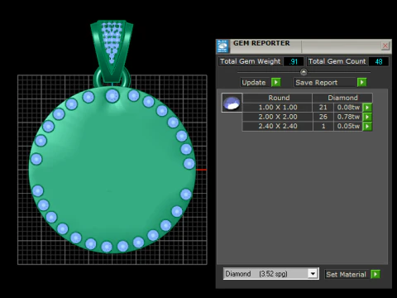
Task: Click the count cell showing 21
Action: [323, 108]
